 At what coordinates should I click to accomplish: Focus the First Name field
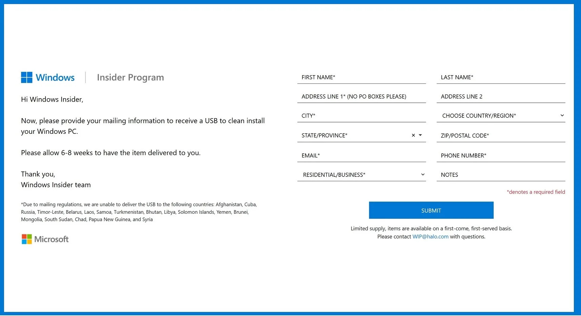click(x=362, y=78)
